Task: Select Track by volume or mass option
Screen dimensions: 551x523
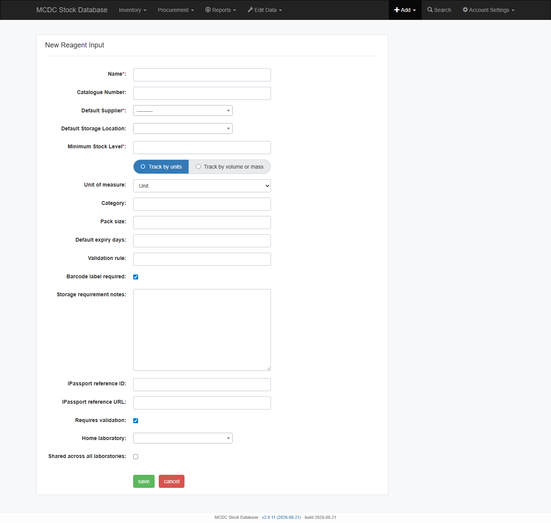Action: 230,167
